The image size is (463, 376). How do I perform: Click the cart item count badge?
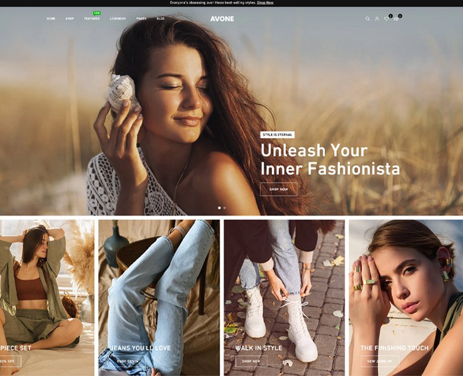pyautogui.click(x=399, y=16)
